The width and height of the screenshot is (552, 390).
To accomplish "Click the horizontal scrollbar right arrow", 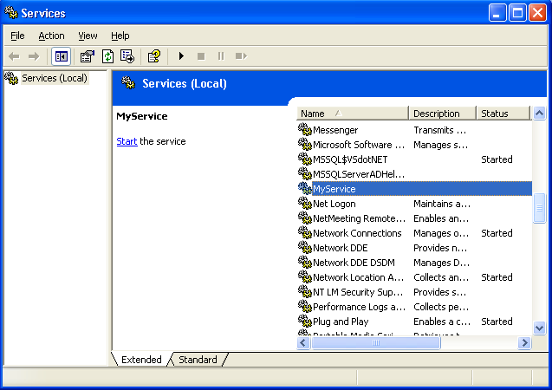I will coord(524,343).
